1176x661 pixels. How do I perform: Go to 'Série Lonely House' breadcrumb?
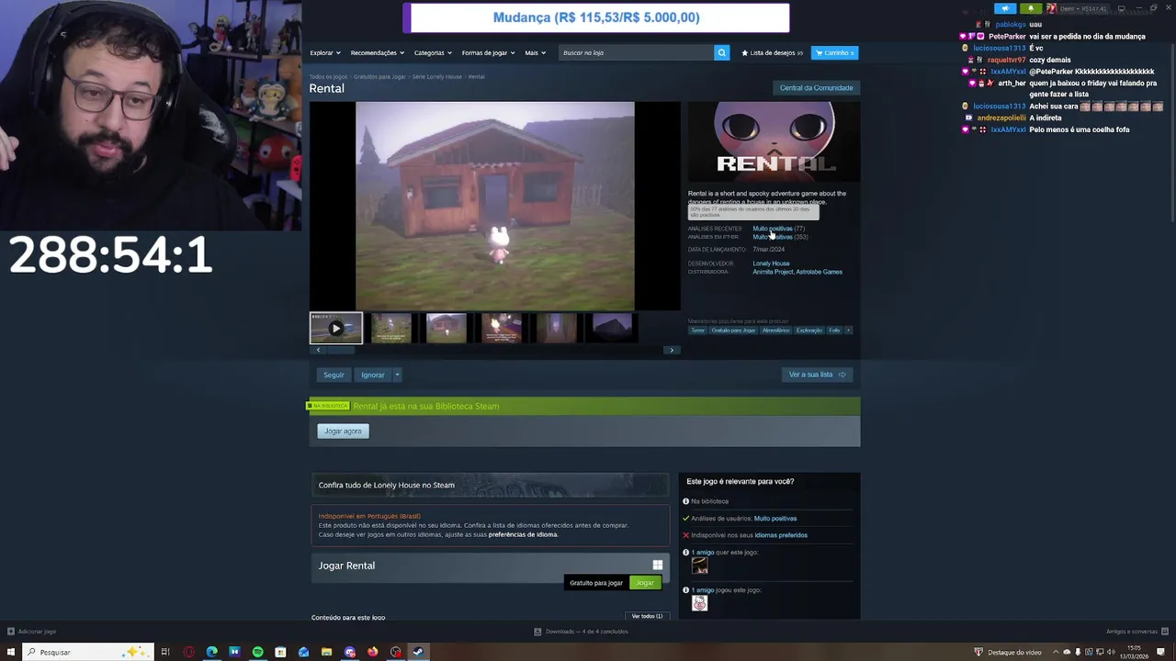[x=437, y=76]
